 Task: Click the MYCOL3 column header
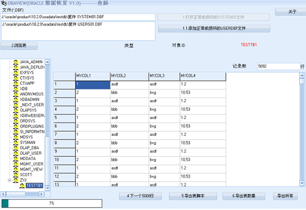click(x=164, y=76)
